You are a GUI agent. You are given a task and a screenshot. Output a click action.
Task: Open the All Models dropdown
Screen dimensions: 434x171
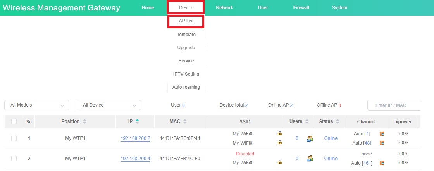pyautogui.click(x=36, y=105)
